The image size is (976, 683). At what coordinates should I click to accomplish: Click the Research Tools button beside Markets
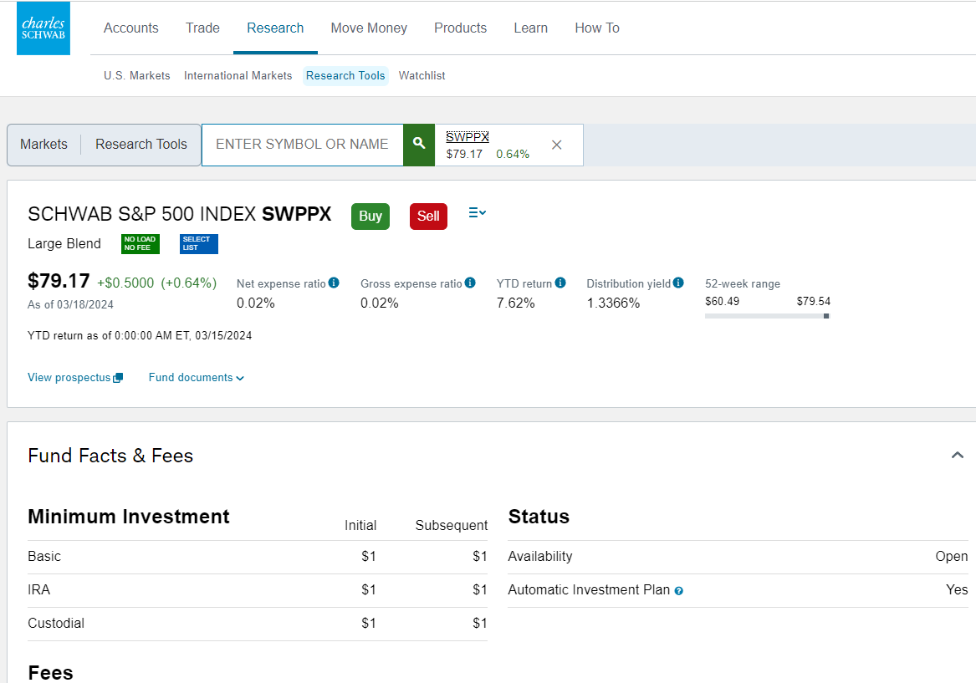click(141, 145)
